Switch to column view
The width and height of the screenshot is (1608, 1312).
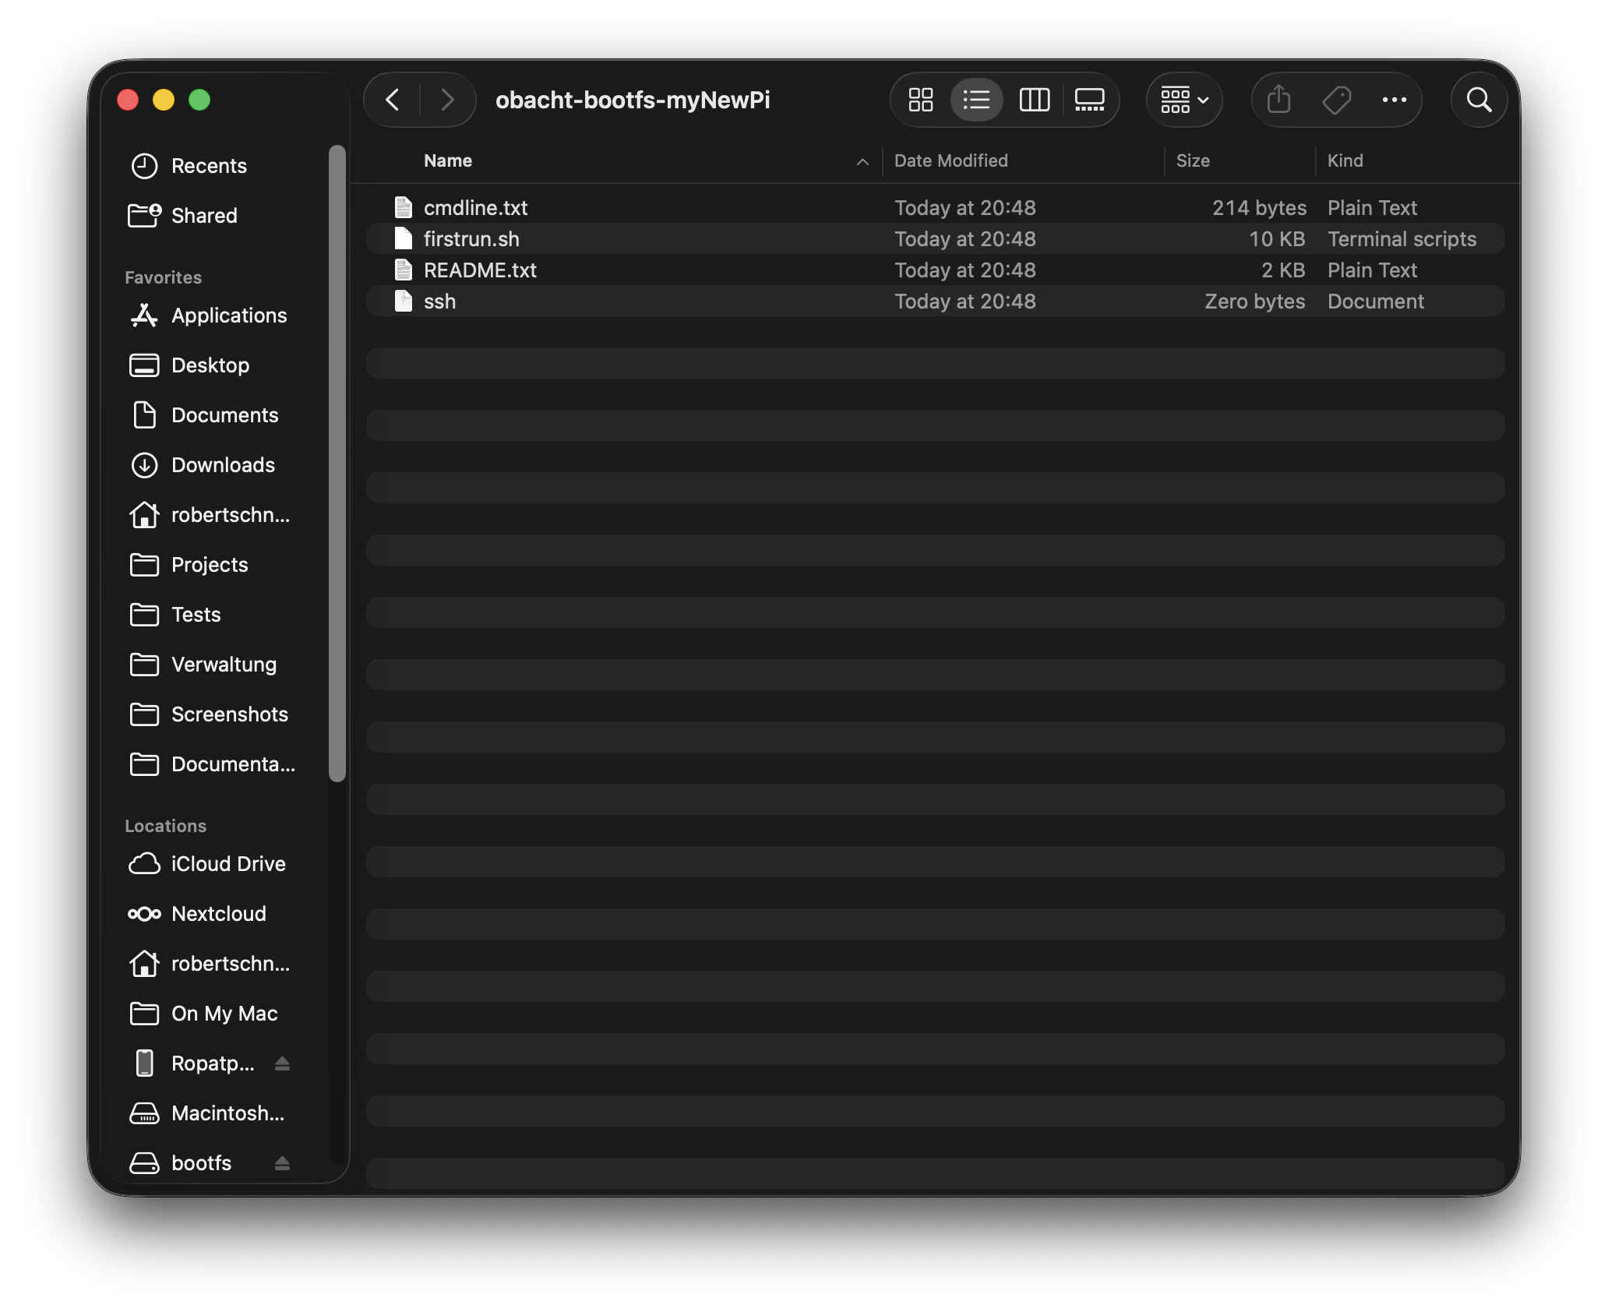(1035, 100)
